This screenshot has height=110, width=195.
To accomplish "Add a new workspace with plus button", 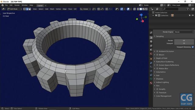I will (x=45, y=5).
